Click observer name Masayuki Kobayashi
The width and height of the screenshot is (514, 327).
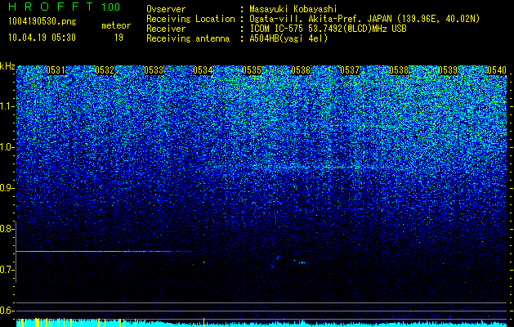click(x=293, y=9)
